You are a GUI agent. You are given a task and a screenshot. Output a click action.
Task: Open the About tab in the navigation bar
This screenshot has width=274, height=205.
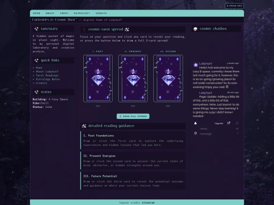(50, 13)
